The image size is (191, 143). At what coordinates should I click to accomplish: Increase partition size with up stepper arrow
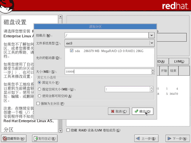[x=153, y=70]
